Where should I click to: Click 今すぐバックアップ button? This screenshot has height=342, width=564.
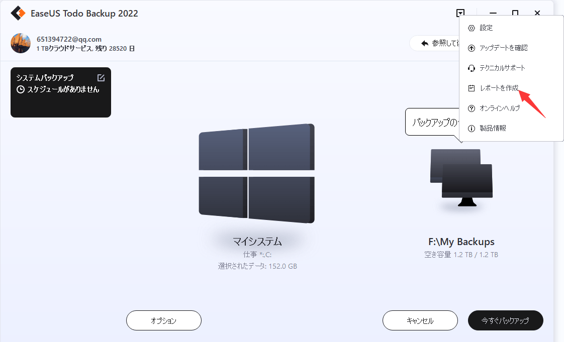point(505,320)
